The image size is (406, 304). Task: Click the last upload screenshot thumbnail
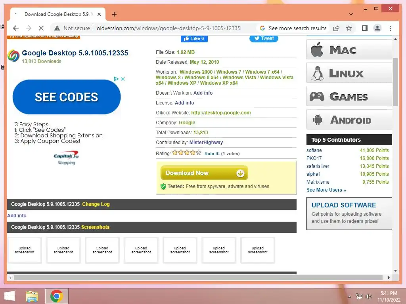coord(258,250)
